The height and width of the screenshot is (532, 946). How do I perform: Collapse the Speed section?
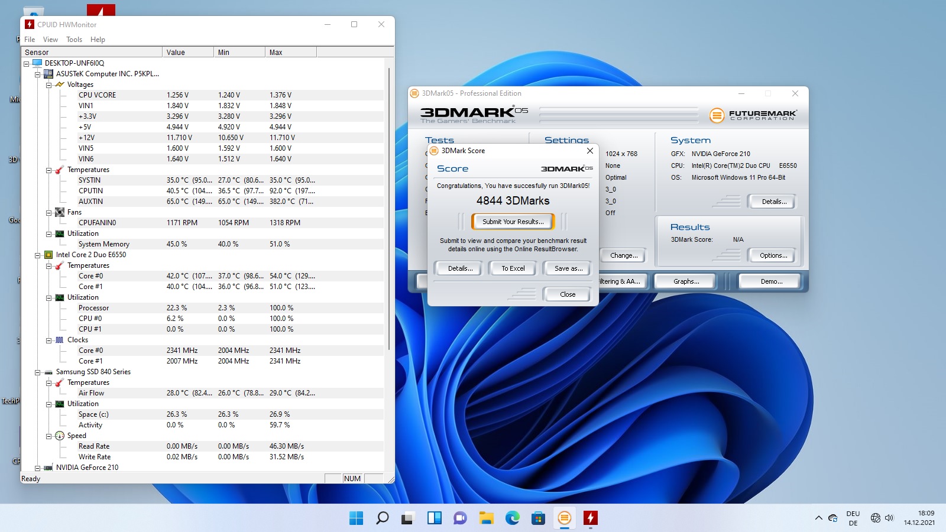(x=48, y=436)
